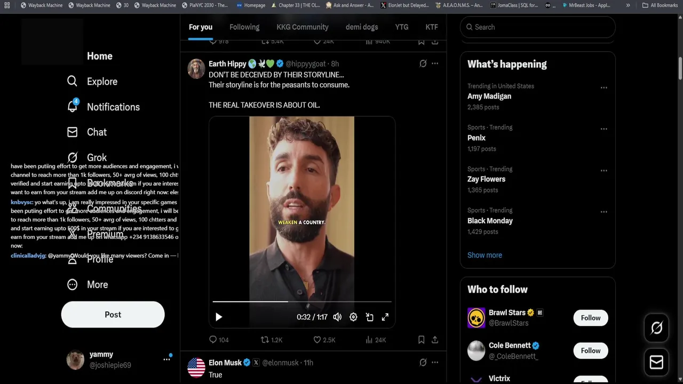Play the video in Earth Hippy post
This screenshot has width=683, height=384.
point(219,317)
